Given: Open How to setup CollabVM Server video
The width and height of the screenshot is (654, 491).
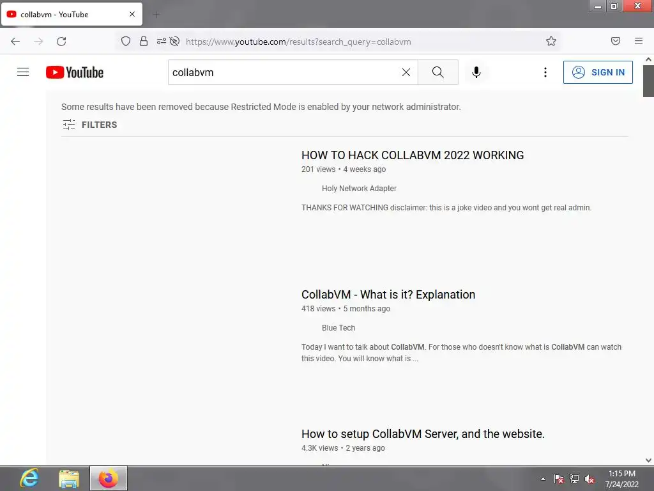Looking at the screenshot, I should [423, 434].
